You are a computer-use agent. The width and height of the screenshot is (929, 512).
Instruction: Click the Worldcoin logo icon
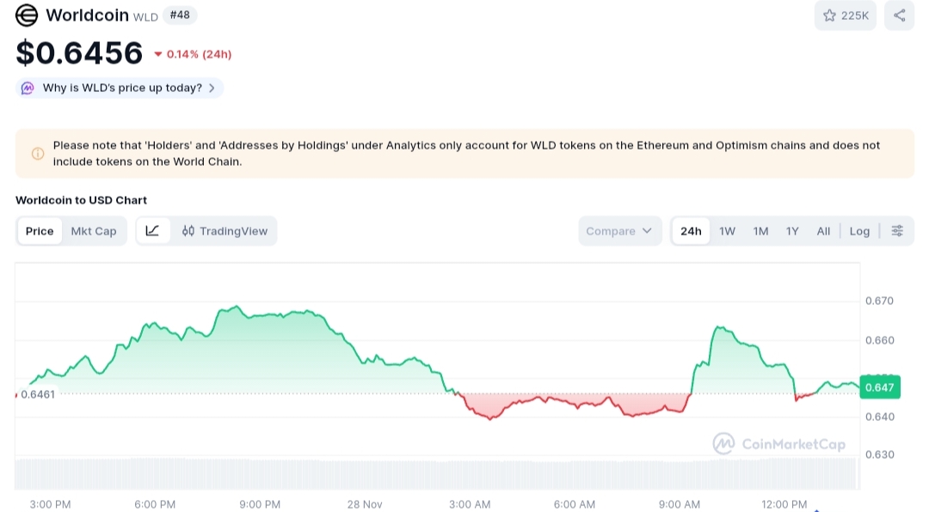[x=27, y=15]
